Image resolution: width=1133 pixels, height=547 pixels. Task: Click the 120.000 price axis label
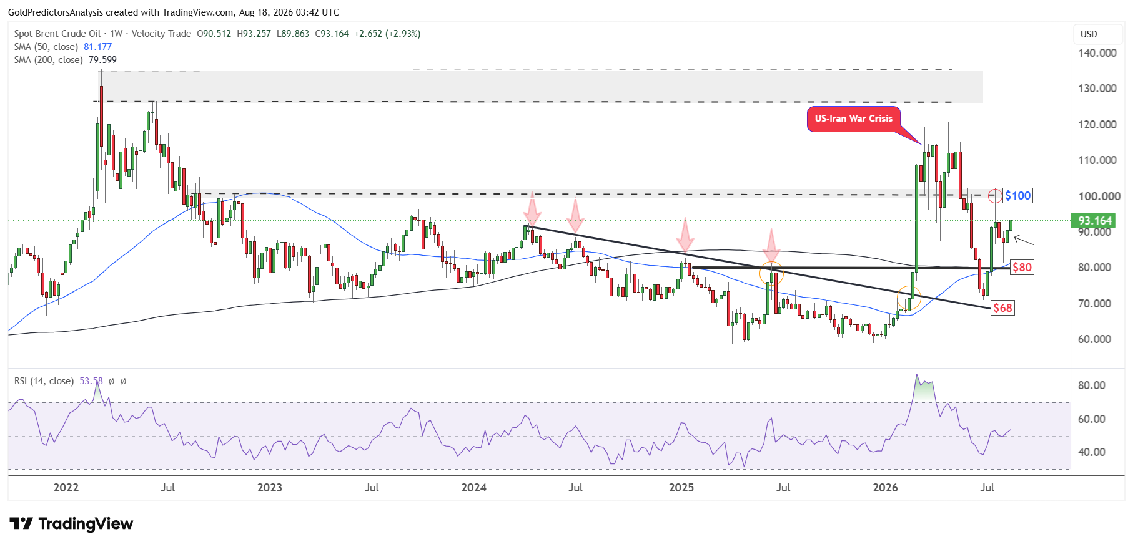1097,125
